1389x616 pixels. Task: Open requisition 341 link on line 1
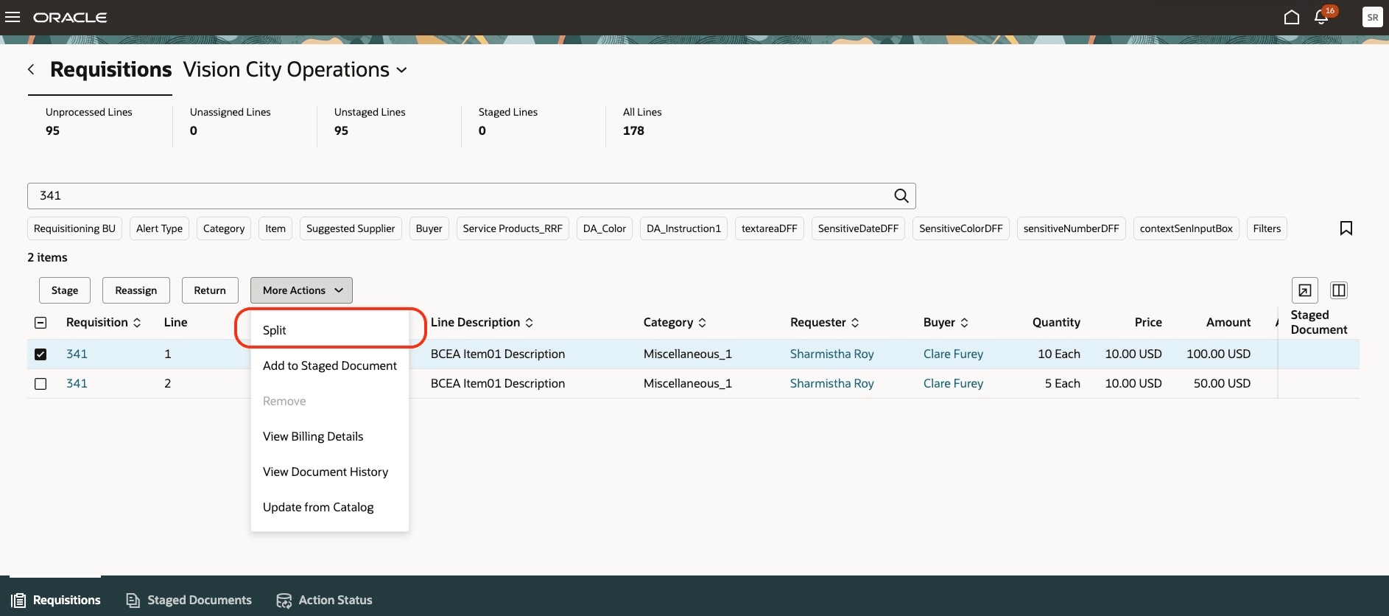(77, 354)
